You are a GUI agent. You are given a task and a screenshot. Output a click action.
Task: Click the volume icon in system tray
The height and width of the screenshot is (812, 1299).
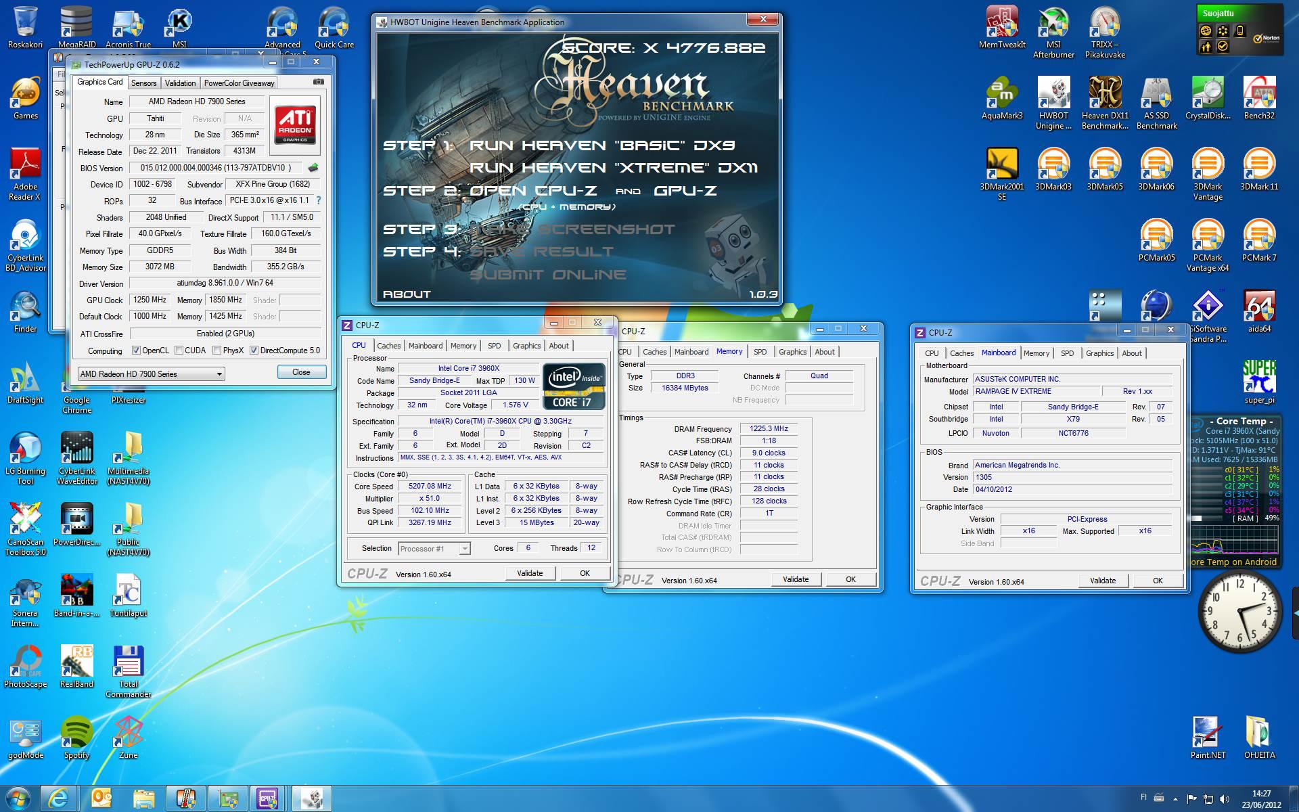(1224, 798)
